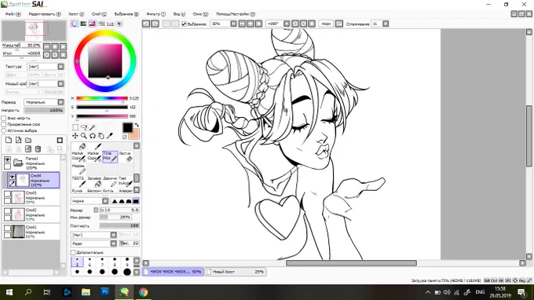Image resolution: width=534 pixels, height=300 pixels.
Task: Open the Холст menu
Action: tap(76, 14)
